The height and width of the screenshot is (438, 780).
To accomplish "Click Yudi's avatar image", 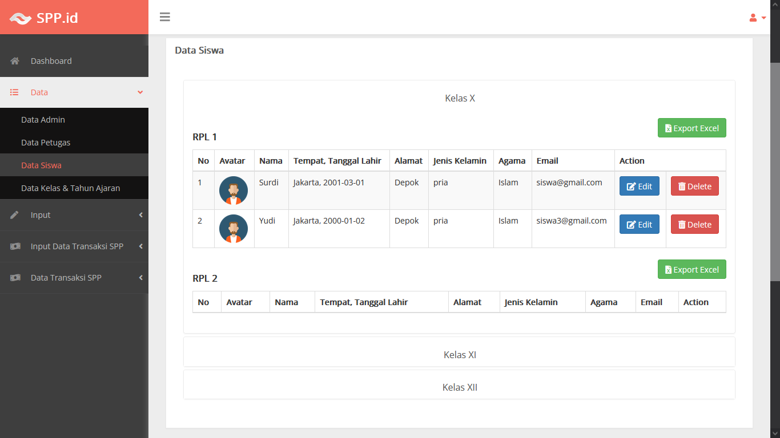I will [x=234, y=229].
